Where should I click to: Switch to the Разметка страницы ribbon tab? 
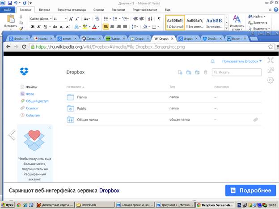tap(72, 10)
